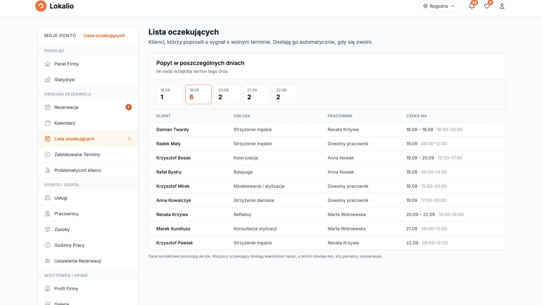Image resolution: width=542 pixels, height=305 pixels.
Task: Click client name Radek Mały
Action: pos(168,144)
